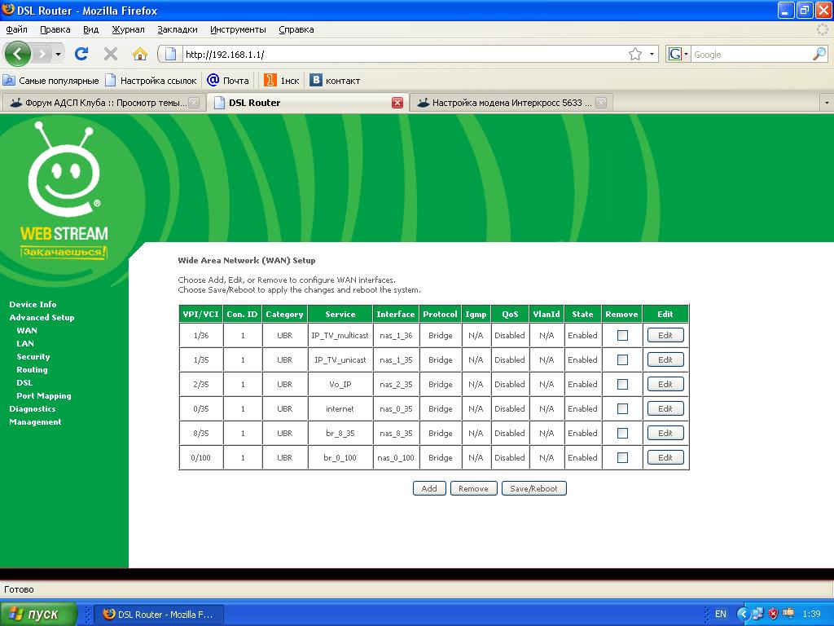The height and width of the screenshot is (626, 834).
Task: Edit the br_0_100 connection
Action: (665, 458)
